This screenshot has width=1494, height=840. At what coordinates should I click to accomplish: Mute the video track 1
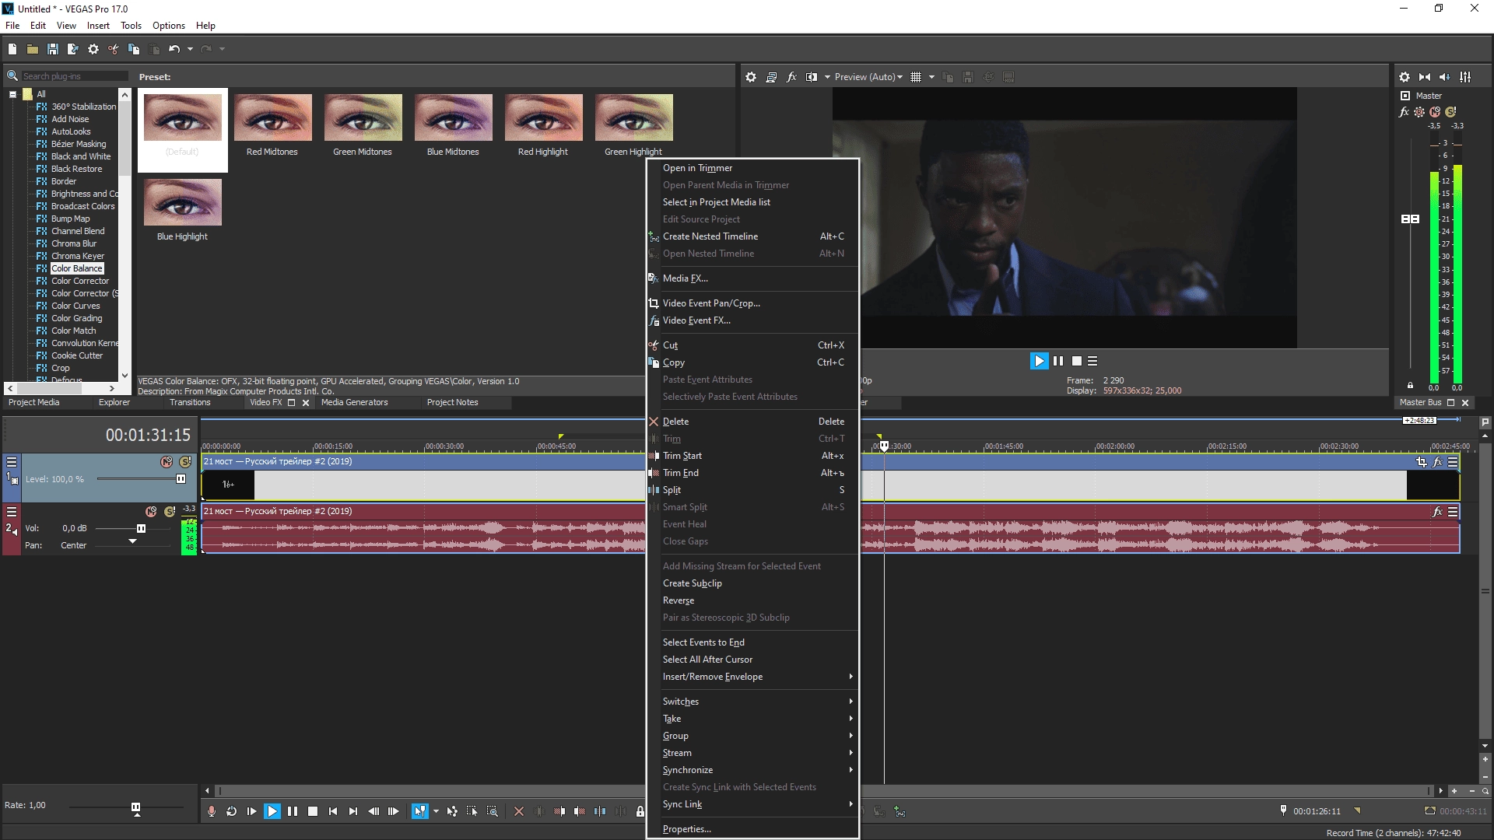[x=167, y=462]
